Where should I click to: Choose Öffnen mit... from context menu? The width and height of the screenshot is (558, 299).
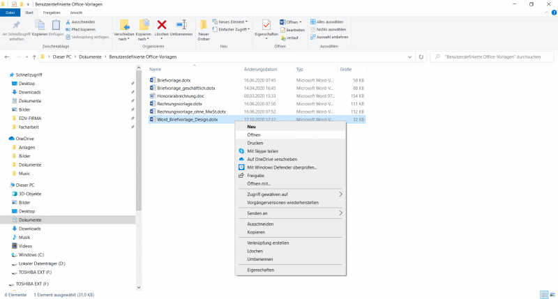click(x=258, y=183)
